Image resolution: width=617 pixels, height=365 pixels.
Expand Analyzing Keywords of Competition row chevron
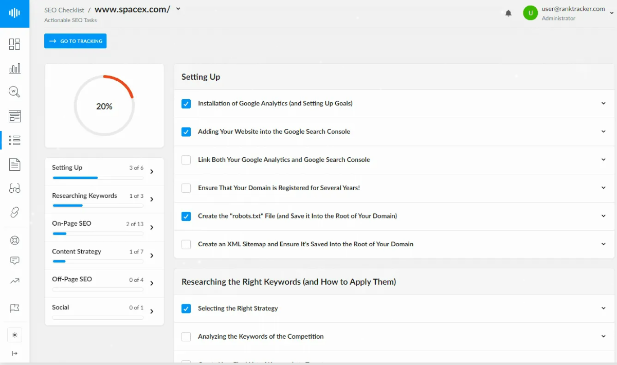[604, 336]
